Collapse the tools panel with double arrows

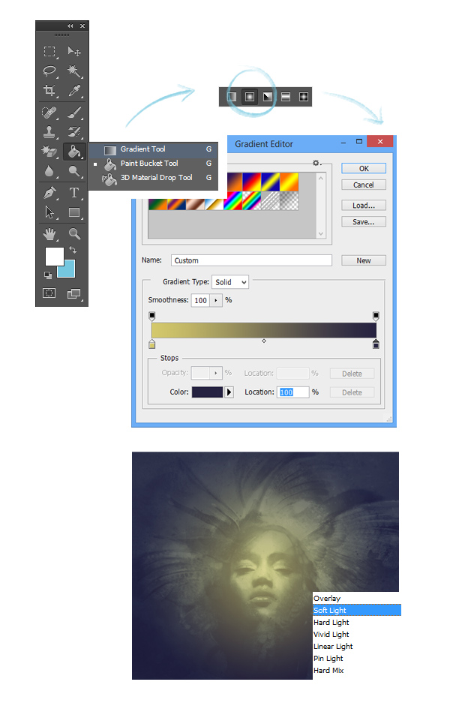(x=70, y=26)
